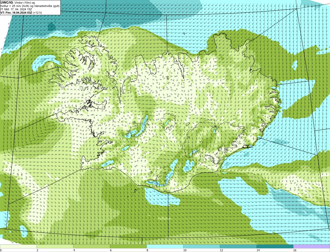The width and height of the screenshot is (330, 252).
Task: Click the legend scale label '4'
Action: (74, 250)
